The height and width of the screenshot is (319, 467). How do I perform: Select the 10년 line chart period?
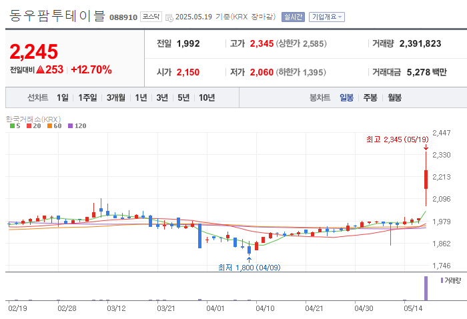click(207, 97)
